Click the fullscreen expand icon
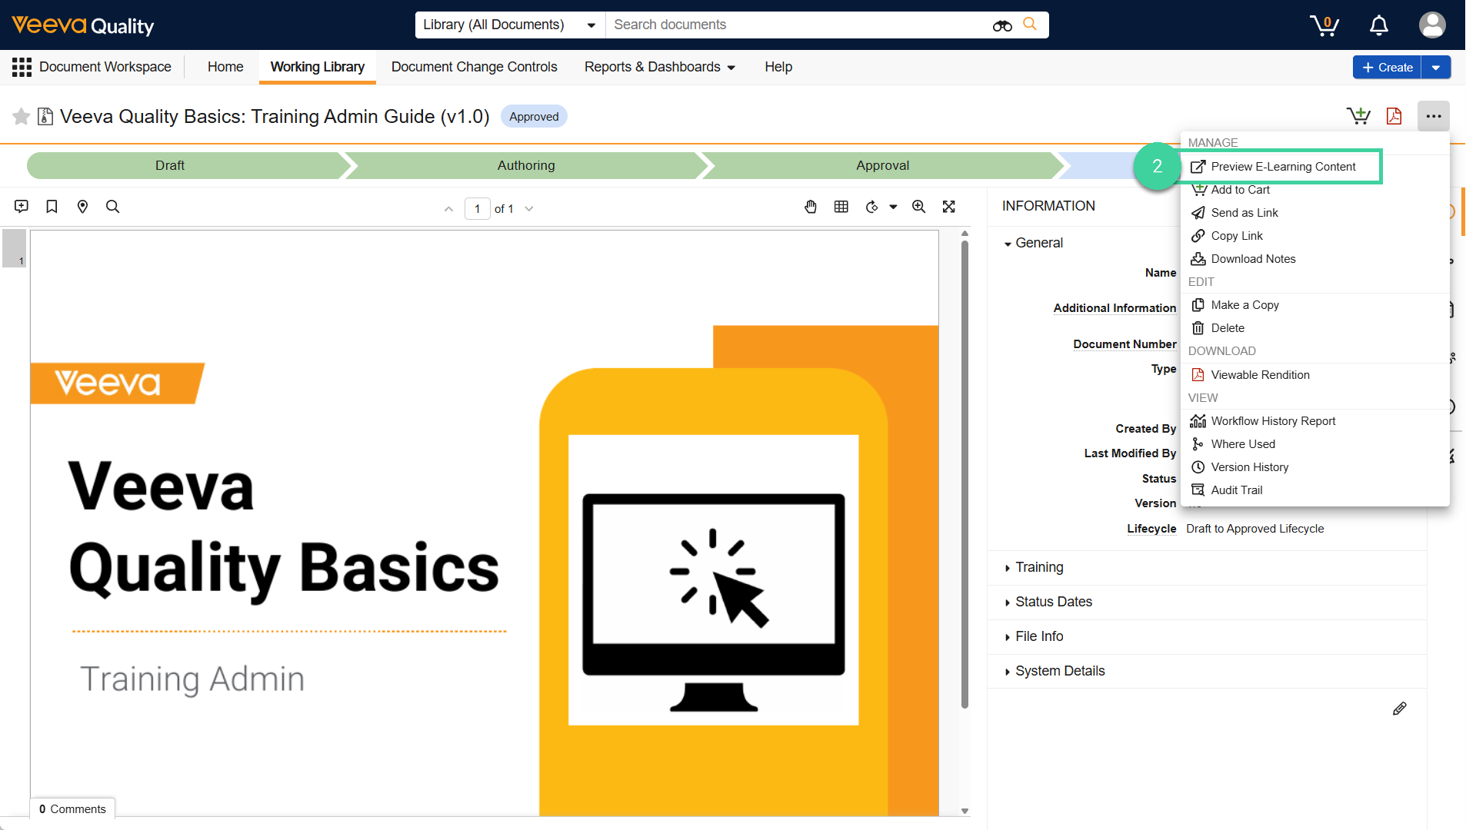The width and height of the screenshot is (1466, 830). point(949,207)
